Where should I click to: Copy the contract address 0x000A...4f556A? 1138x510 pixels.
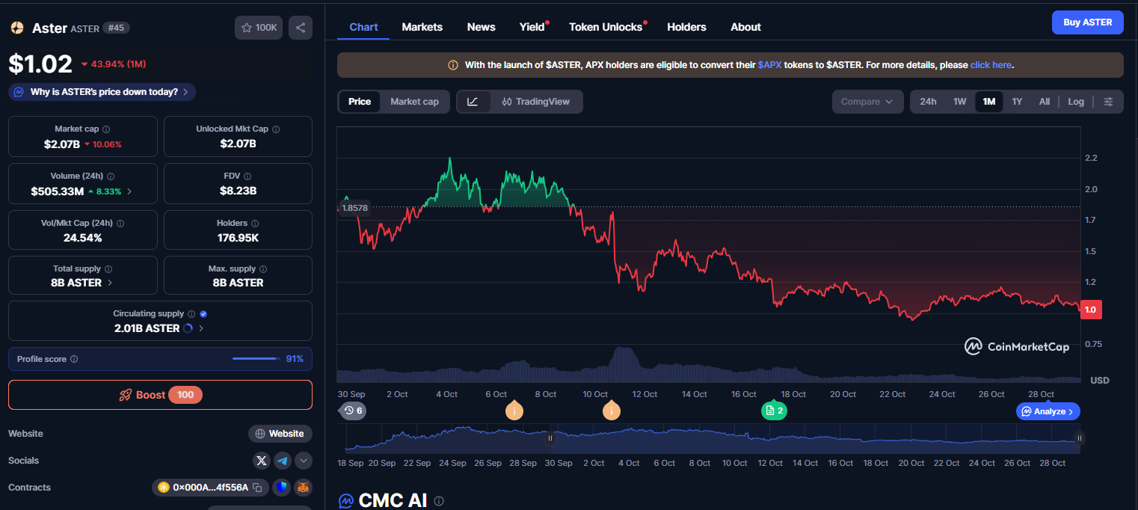point(257,488)
